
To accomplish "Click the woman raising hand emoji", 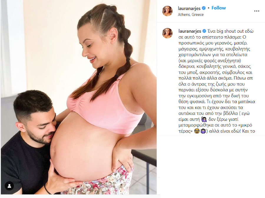I will click(204, 119).
